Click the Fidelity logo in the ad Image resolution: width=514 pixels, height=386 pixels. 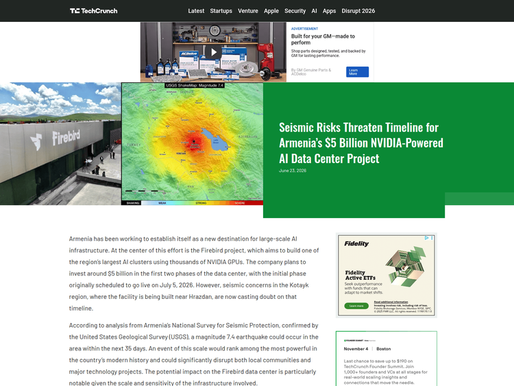pyautogui.click(x=356, y=243)
